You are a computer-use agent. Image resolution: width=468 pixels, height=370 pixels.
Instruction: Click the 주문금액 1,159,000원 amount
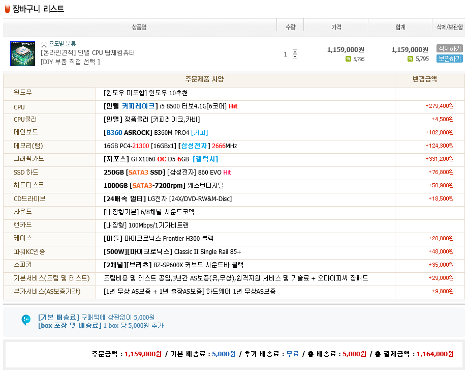coord(127,354)
